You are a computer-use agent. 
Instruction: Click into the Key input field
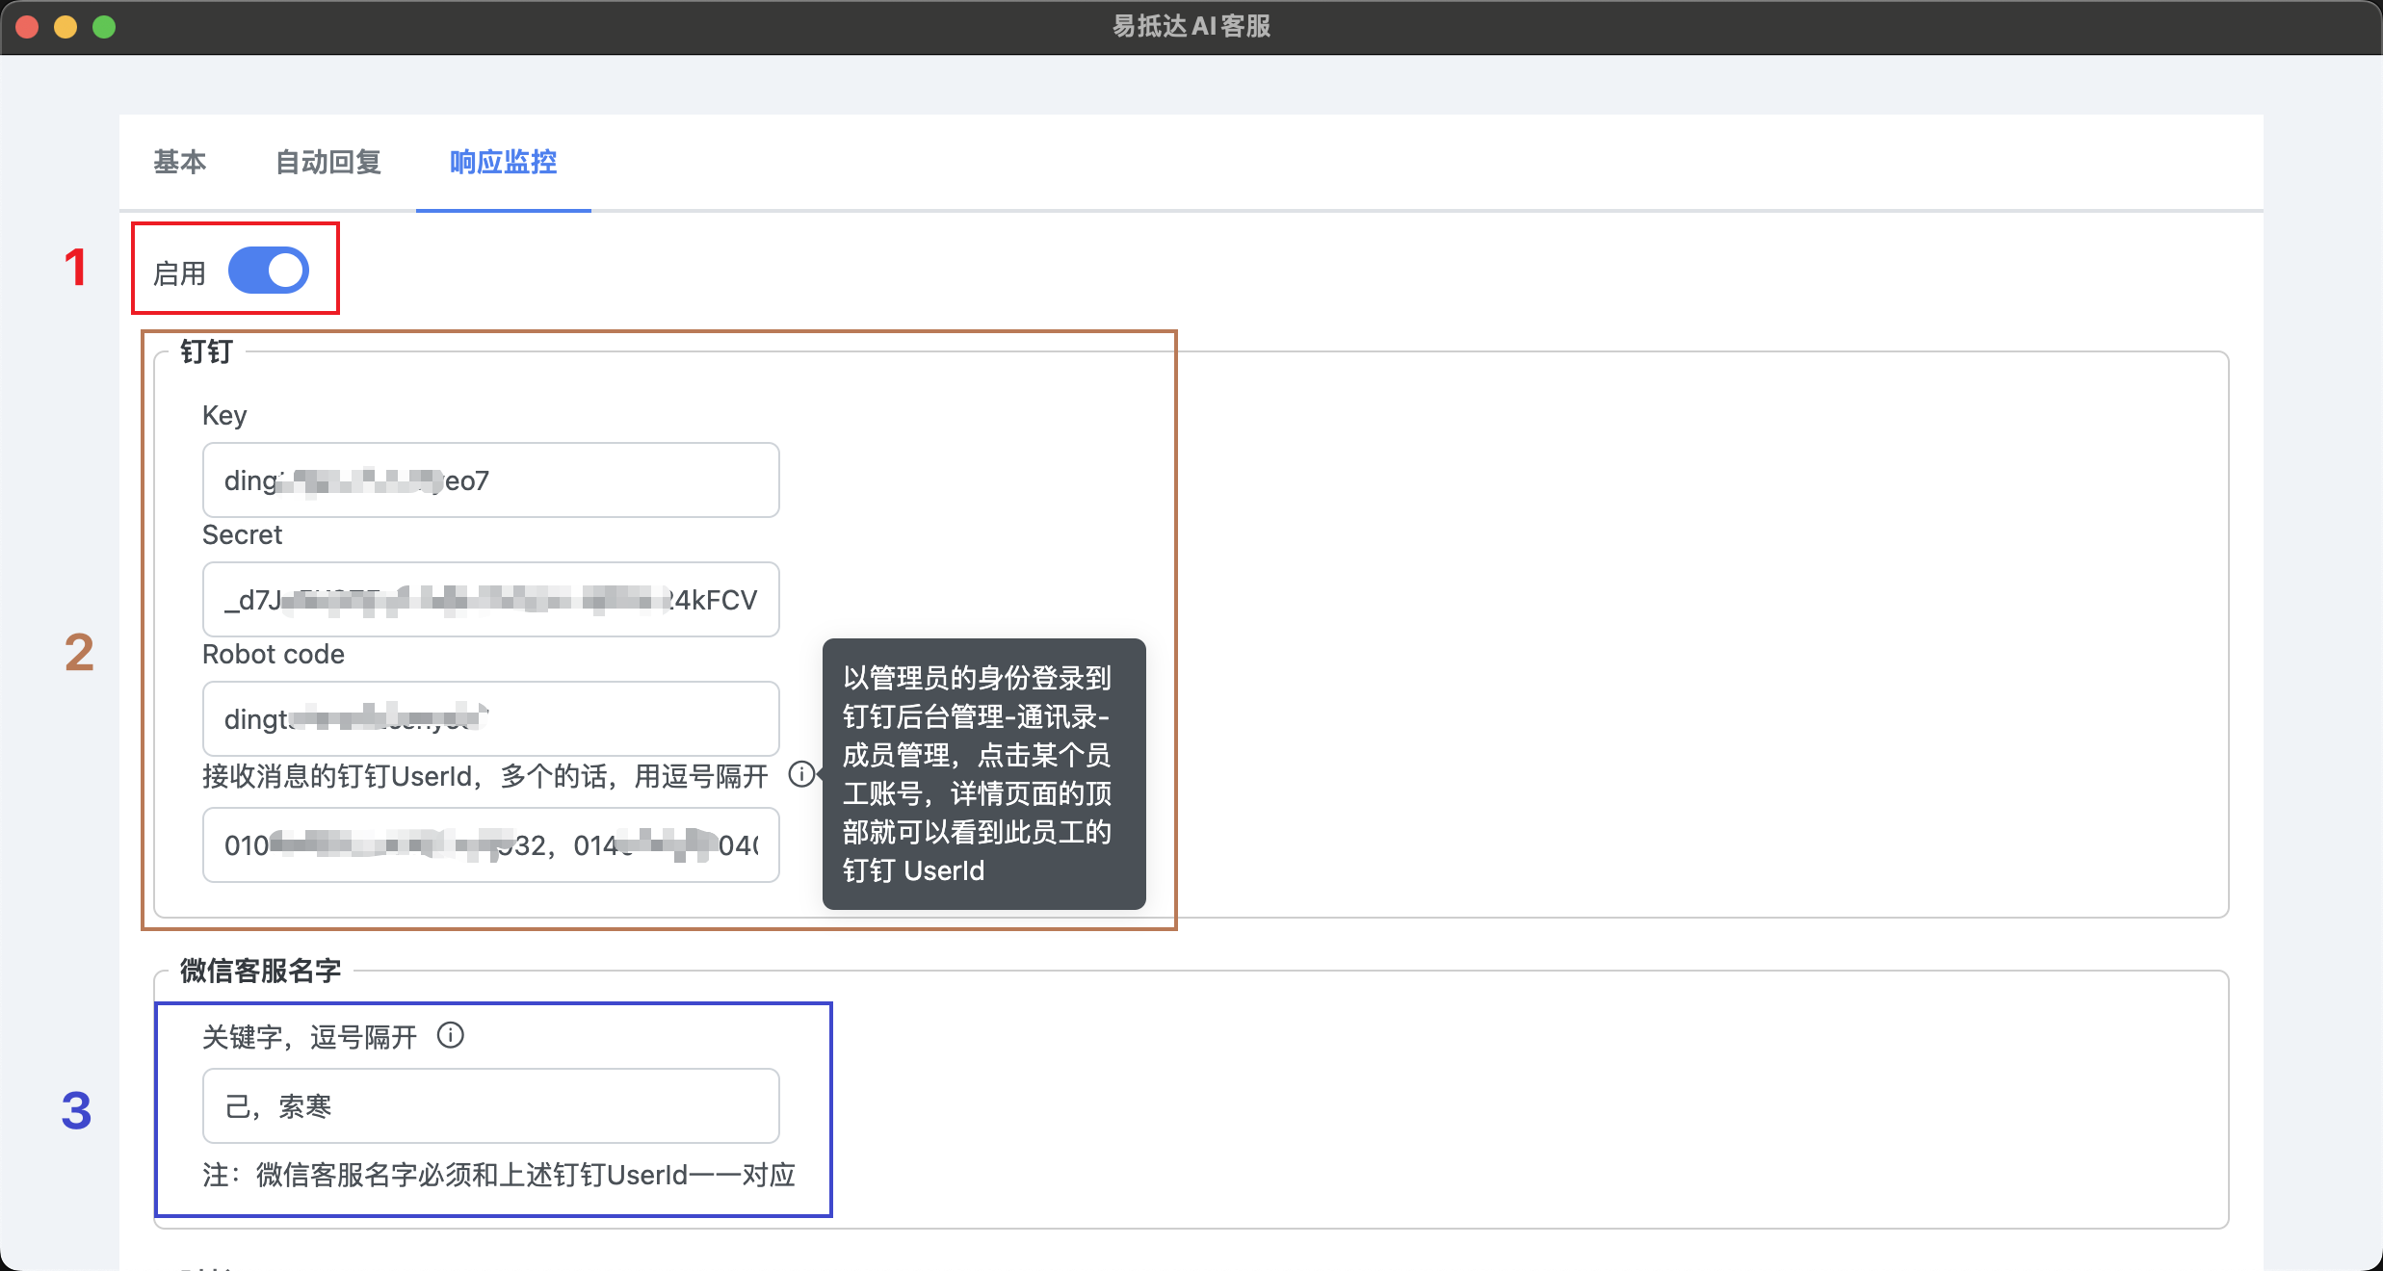[x=490, y=480]
